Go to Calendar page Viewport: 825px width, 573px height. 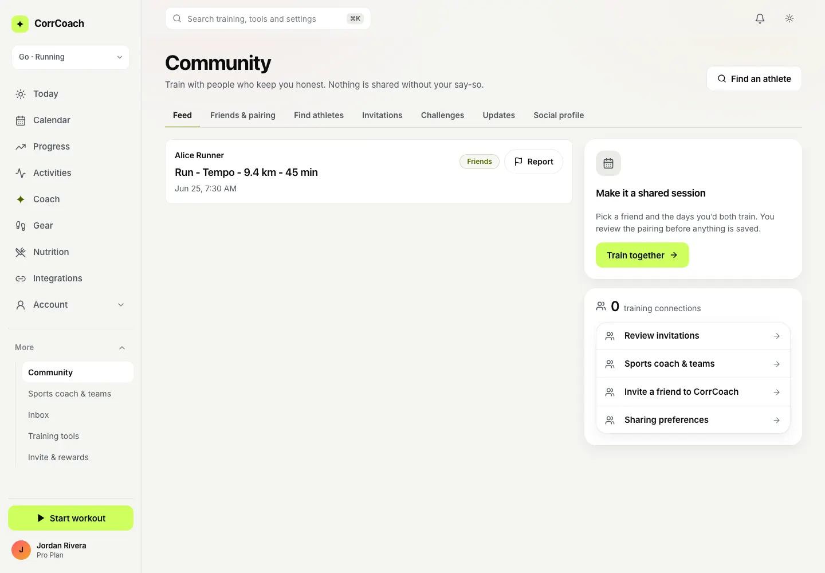tap(70, 120)
